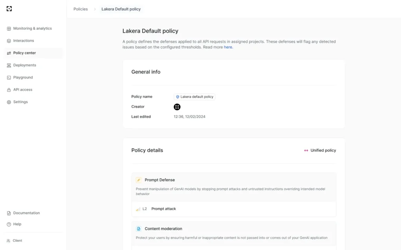Image resolution: width=401 pixels, height=250 pixels.
Task: Click the Deployments sidebar icon
Action: [x=9, y=65]
